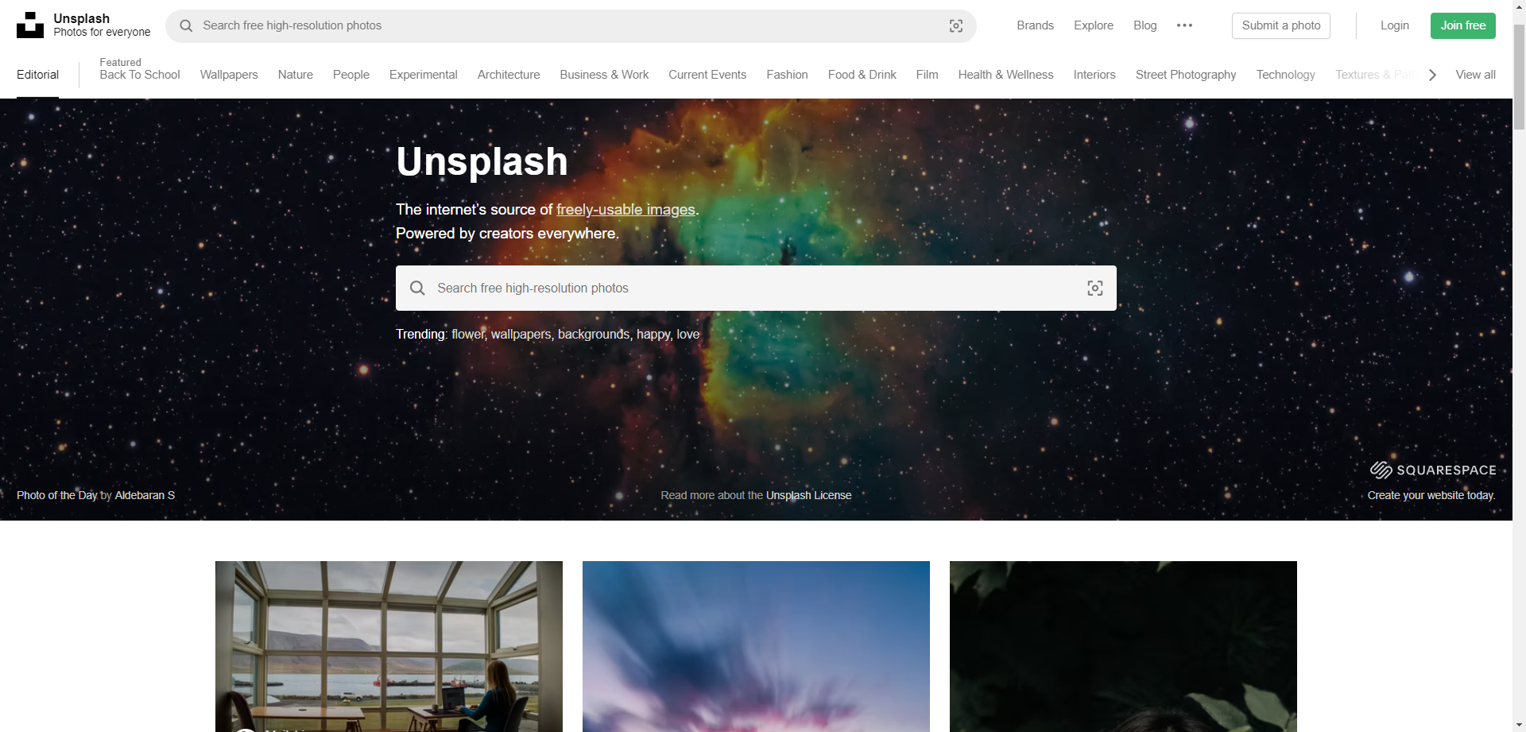Search the trending term happy

pyautogui.click(x=653, y=335)
